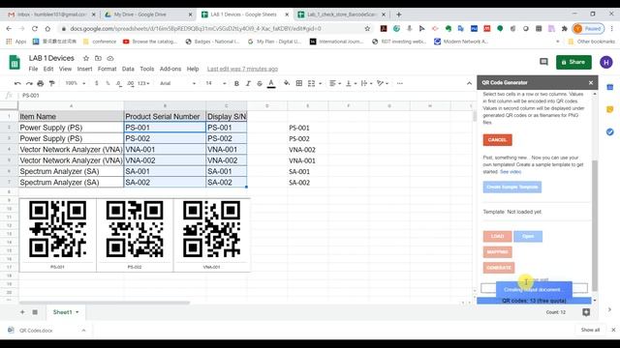Toggle bold formatting
This screenshot has width=620, height=348.
(x=236, y=83)
